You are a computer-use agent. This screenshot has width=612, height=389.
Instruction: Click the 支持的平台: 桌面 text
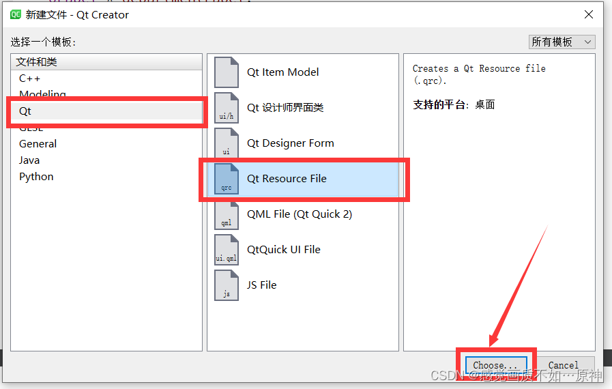coord(454,104)
